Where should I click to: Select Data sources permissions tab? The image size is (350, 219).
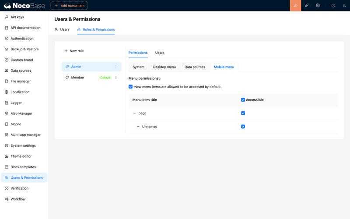coord(195,67)
